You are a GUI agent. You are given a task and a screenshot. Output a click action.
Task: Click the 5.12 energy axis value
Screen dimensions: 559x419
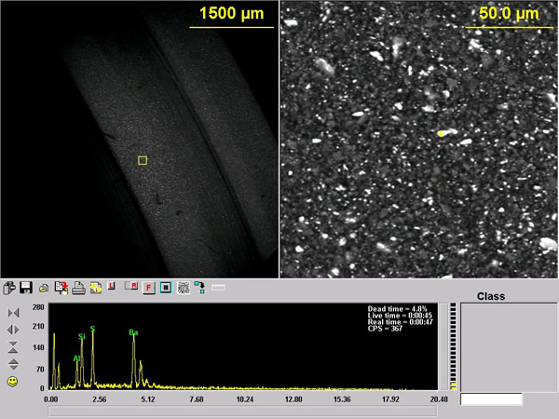(x=148, y=399)
